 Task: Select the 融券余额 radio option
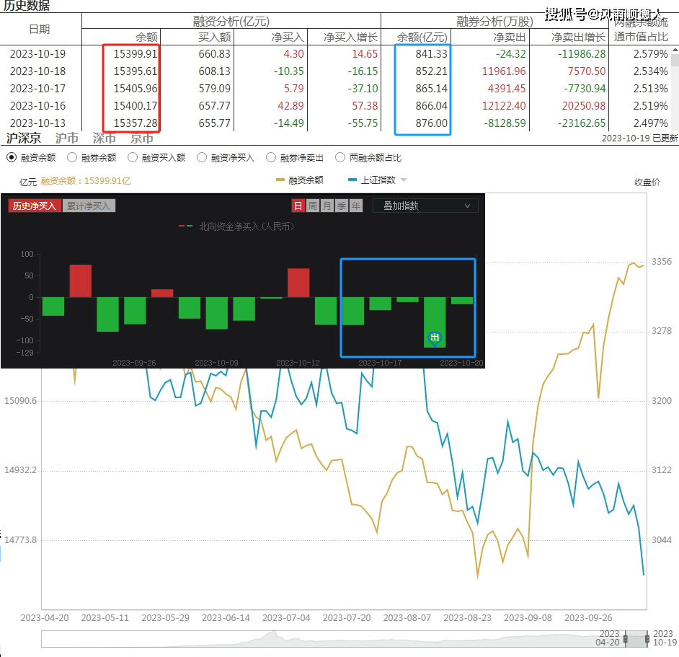tap(72, 157)
